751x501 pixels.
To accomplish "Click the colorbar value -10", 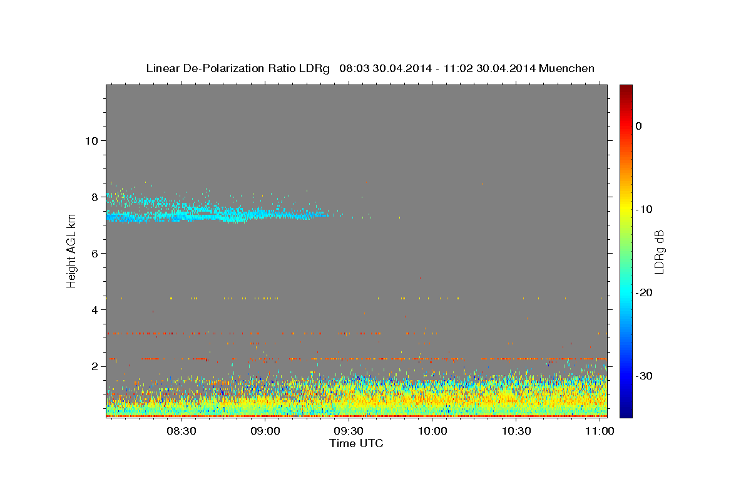I will pyautogui.click(x=645, y=209).
